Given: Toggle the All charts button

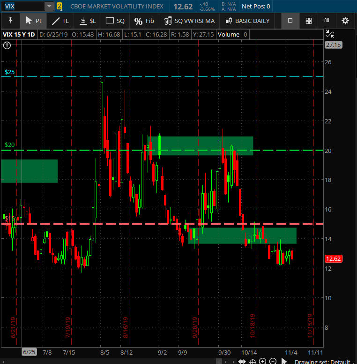Looking at the screenshot, I should (x=327, y=21).
